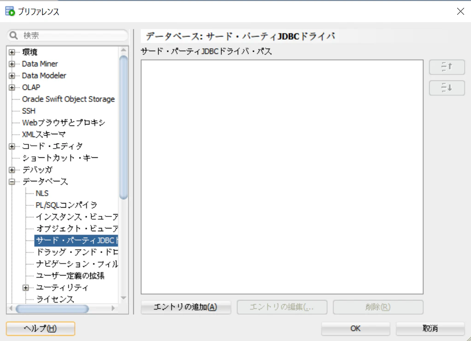Select ユーザー定義の拡張 item
471x341 pixels.
tap(71, 276)
